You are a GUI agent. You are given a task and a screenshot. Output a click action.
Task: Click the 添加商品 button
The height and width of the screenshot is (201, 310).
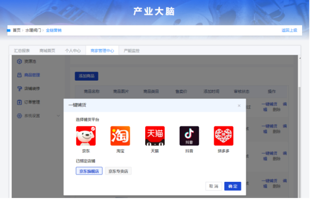[87, 76]
